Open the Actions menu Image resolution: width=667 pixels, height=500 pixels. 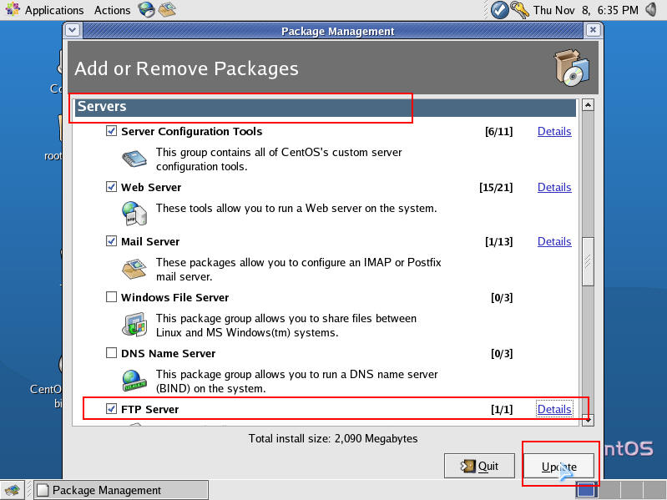(113, 10)
